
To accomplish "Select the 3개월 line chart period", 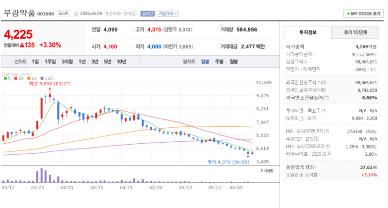I will point(67,62).
